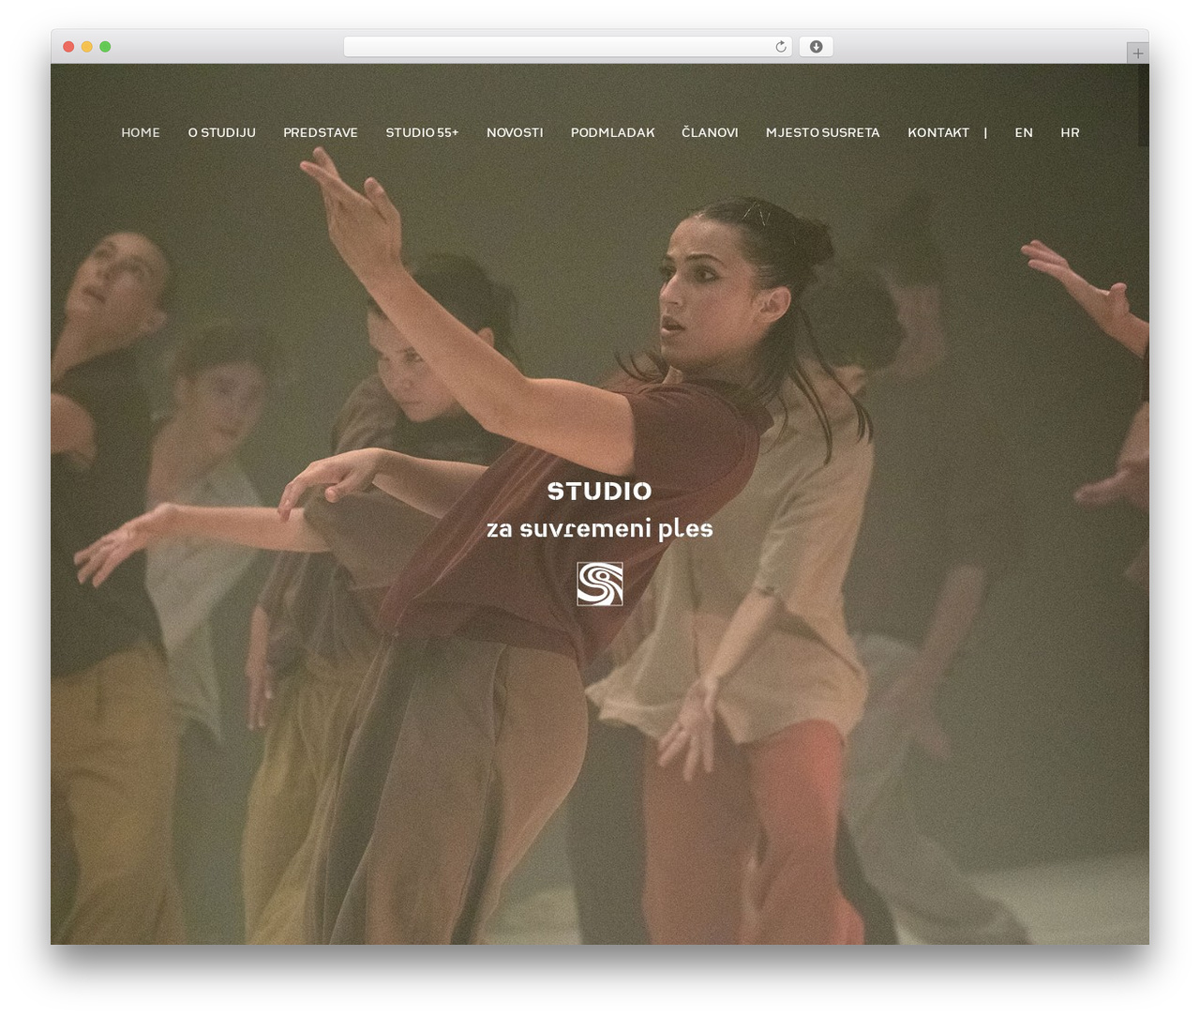Open MJESTO SUSRETA link
Screen dimensions: 1200x1017
coord(822,132)
